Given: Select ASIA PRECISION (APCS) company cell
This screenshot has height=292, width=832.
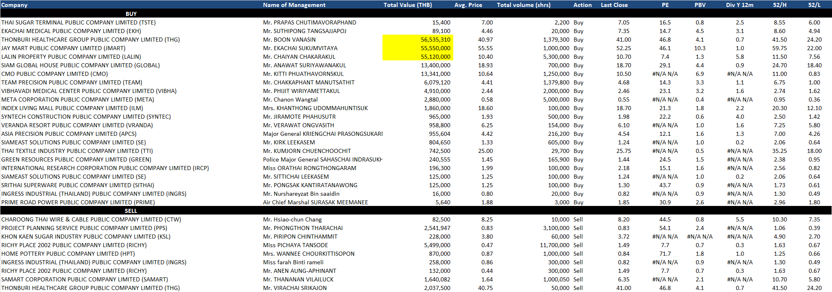Looking at the screenshot, I should 69,134.
